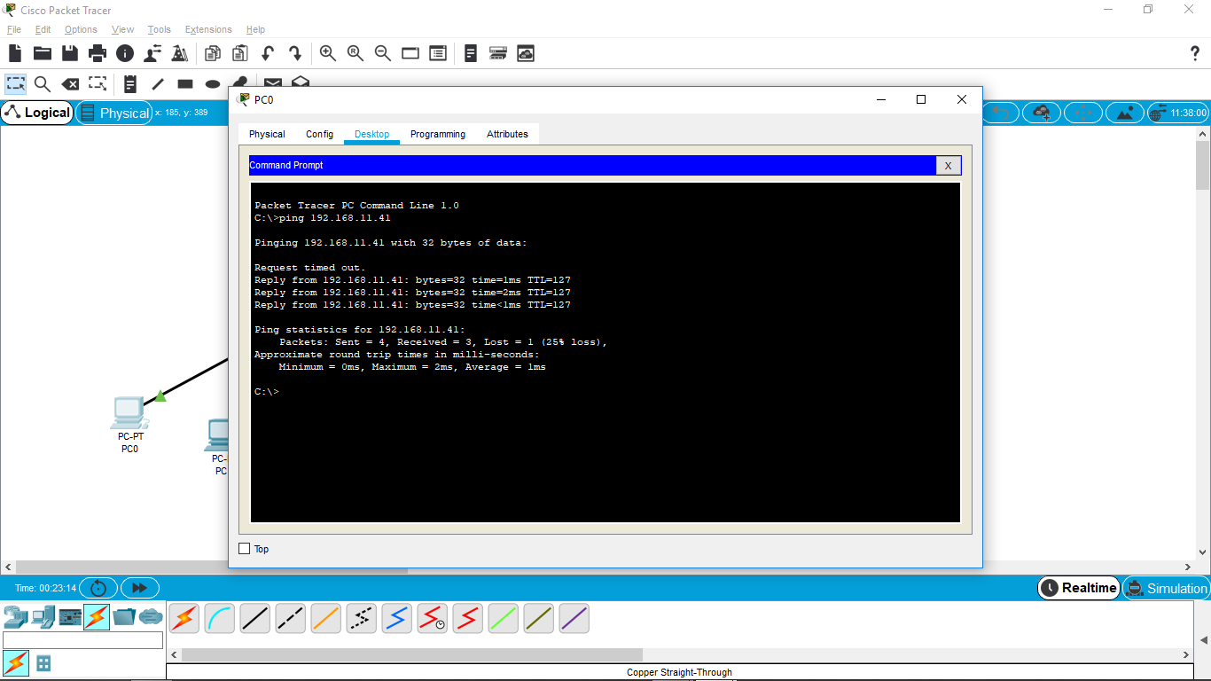Select the Resize Shape tool
This screenshot has height=681, width=1211.
98,84
